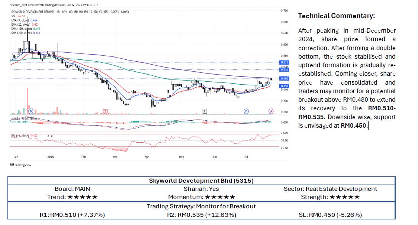This screenshot has height=225, width=418.
Task: Click the 'Board: MAIN' cell
Action: coord(72,189)
